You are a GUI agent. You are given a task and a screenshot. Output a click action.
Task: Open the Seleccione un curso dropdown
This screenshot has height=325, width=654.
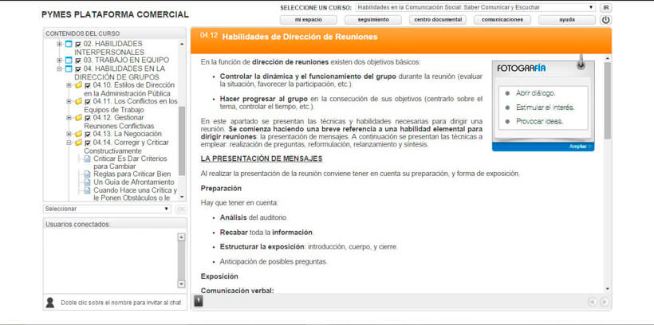pyautogui.click(x=475, y=7)
